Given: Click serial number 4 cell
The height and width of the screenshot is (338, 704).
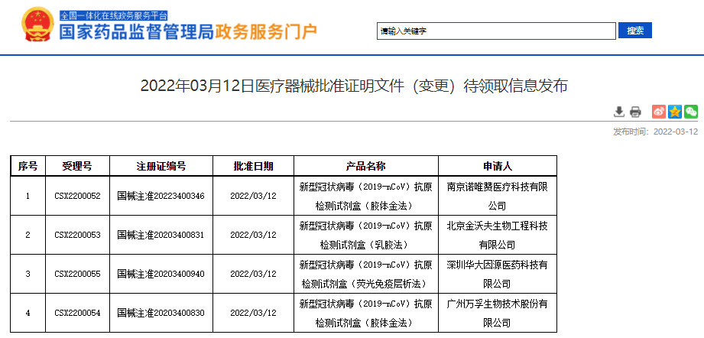Looking at the screenshot, I should [x=28, y=313].
